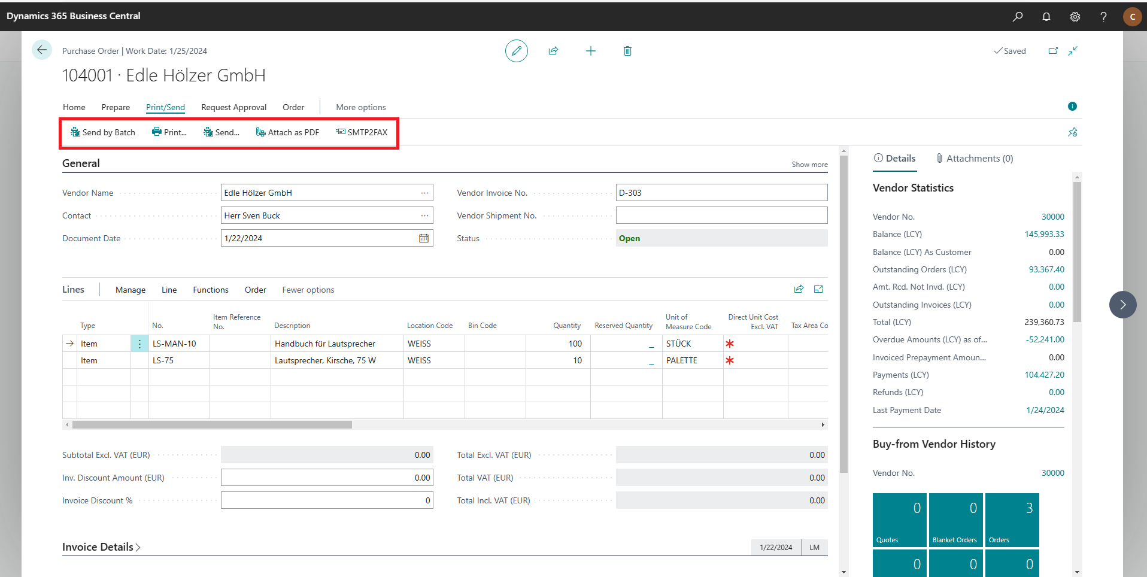This screenshot has width=1147, height=577.
Task: Open the Lines Order menu
Action: (256, 290)
